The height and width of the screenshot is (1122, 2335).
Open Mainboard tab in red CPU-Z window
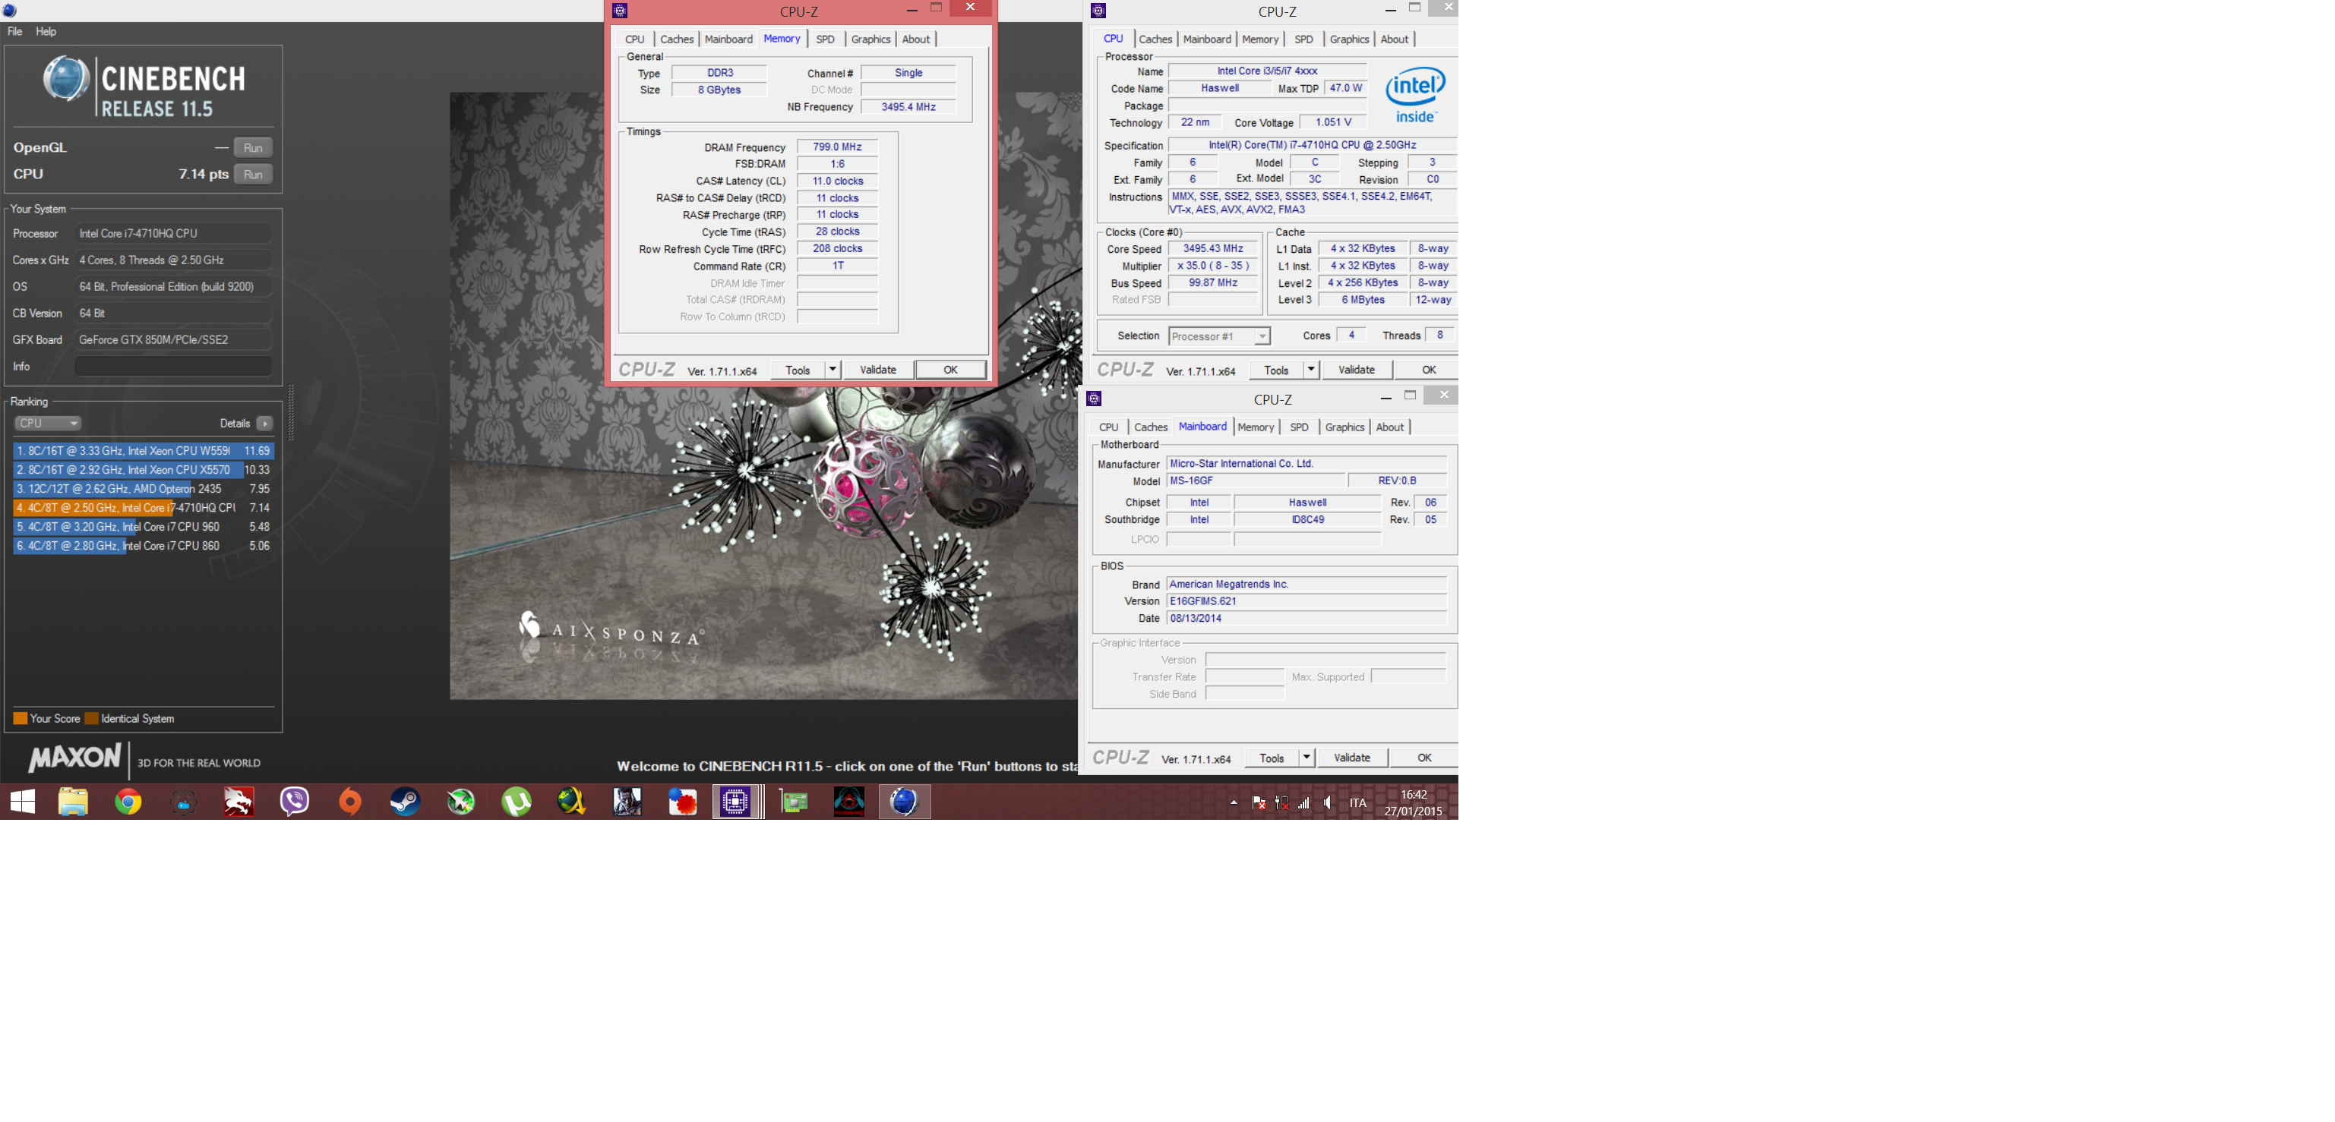point(728,39)
